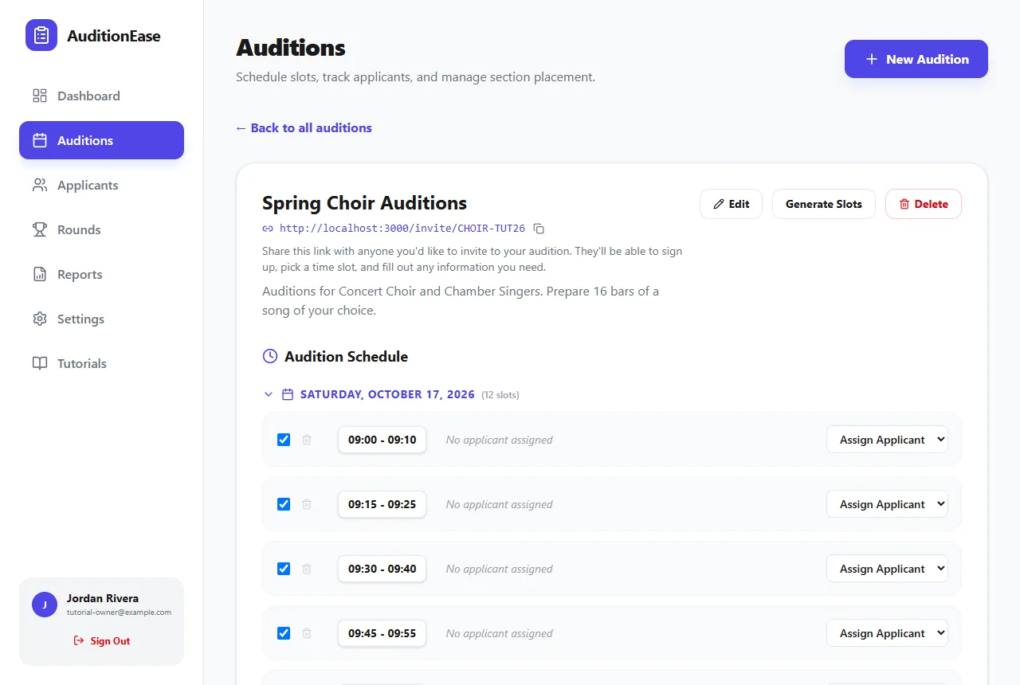Open Settings from sidebar
Image resolution: width=1020 pixels, height=685 pixels.
point(101,319)
